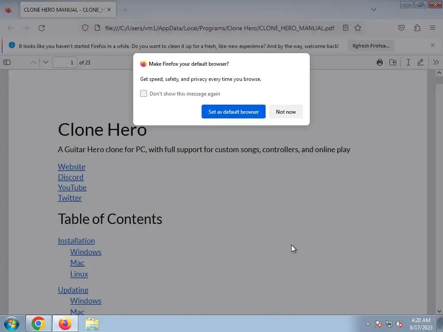Open Windows link under Updating

pos(86,301)
